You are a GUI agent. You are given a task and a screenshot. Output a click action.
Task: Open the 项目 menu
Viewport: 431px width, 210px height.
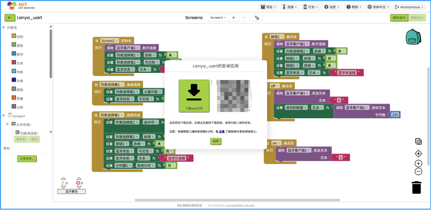coord(267,7)
